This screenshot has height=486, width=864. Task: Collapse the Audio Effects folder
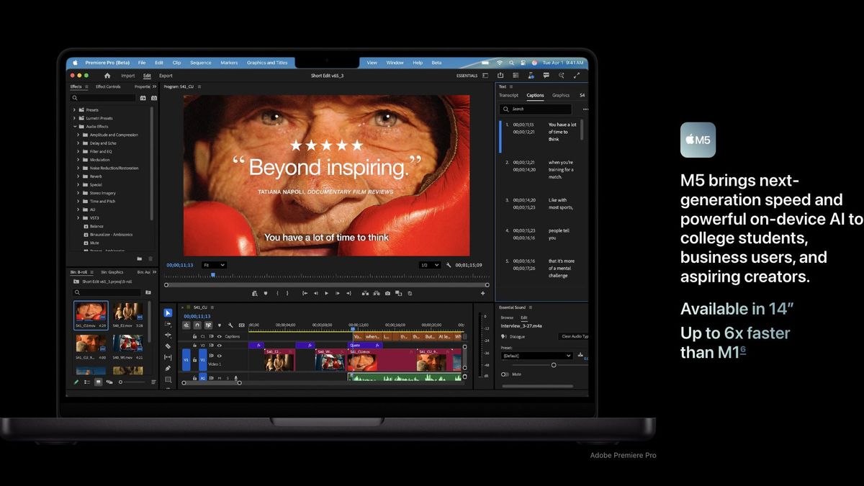(x=74, y=127)
